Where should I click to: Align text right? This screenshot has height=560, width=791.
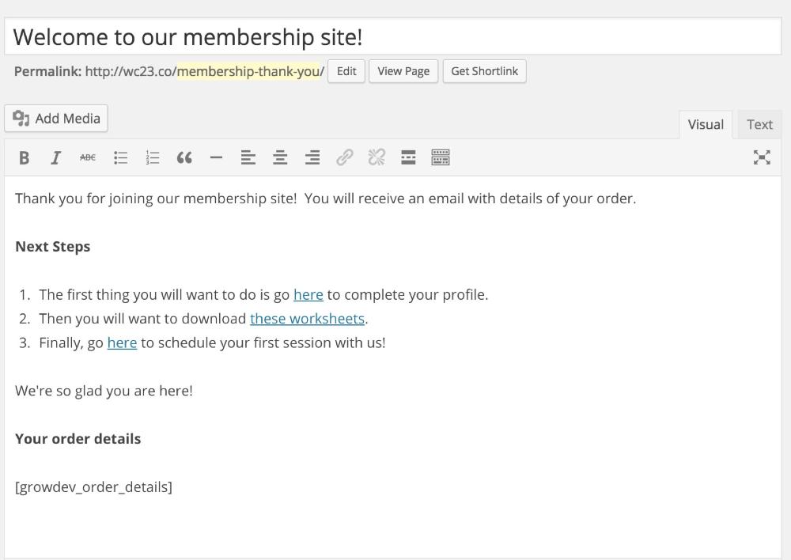[312, 158]
